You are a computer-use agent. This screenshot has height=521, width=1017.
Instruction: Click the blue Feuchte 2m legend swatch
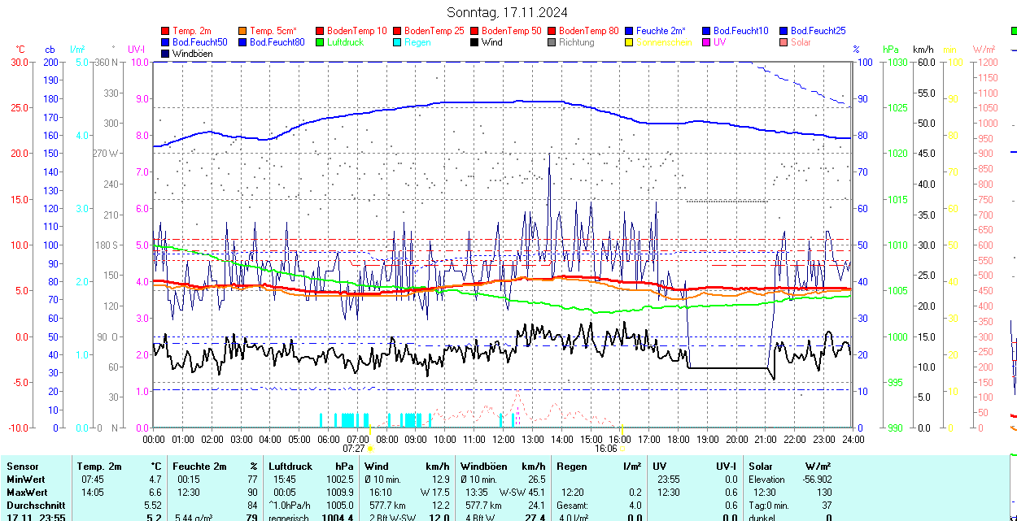[x=630, y=31]
